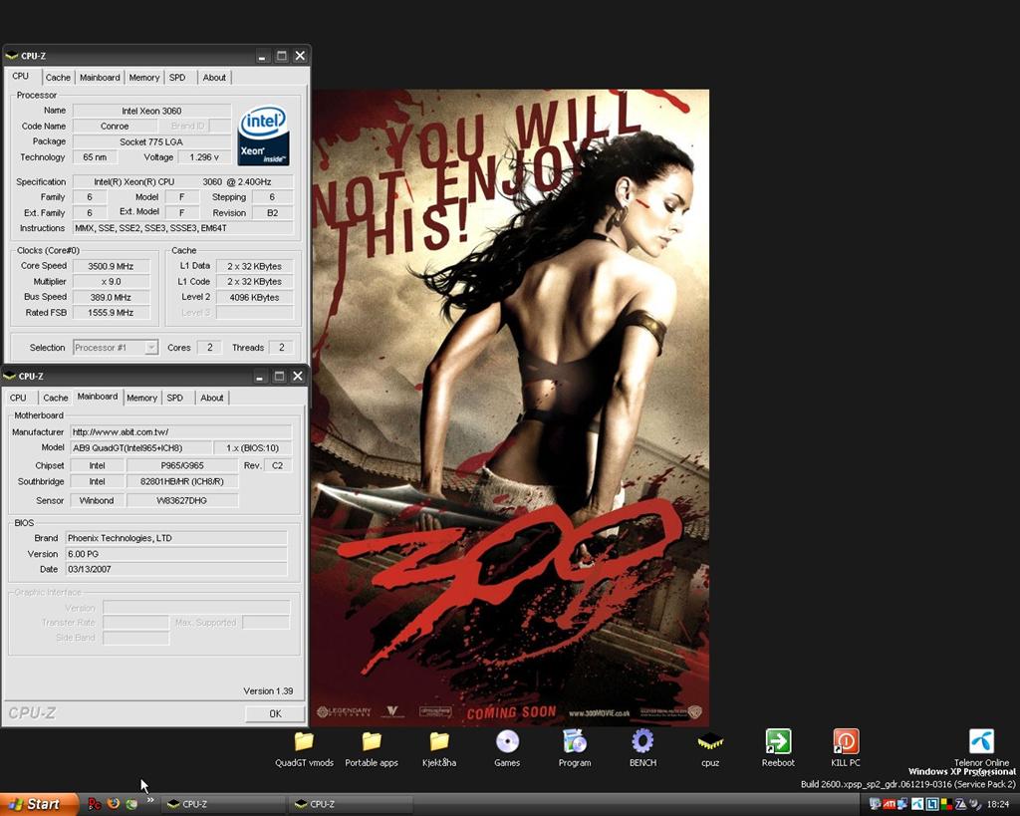
Task: Click the ATI tray icon
Action: point(890,804)
